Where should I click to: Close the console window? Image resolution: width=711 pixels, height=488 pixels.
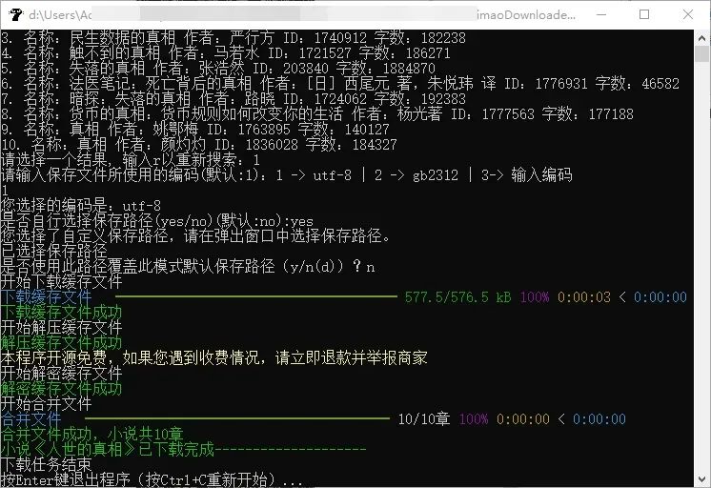pos(688,14)
